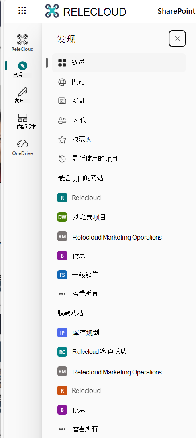
Task: Click the teal R icon under 最近访问的网站
Action: click(x=62, y=198)
